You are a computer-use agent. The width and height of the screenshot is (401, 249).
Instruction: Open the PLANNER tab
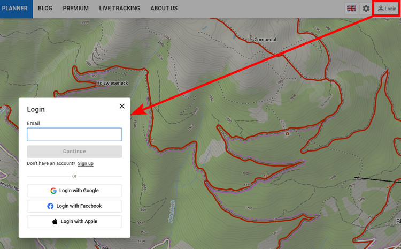coord(15,9)
